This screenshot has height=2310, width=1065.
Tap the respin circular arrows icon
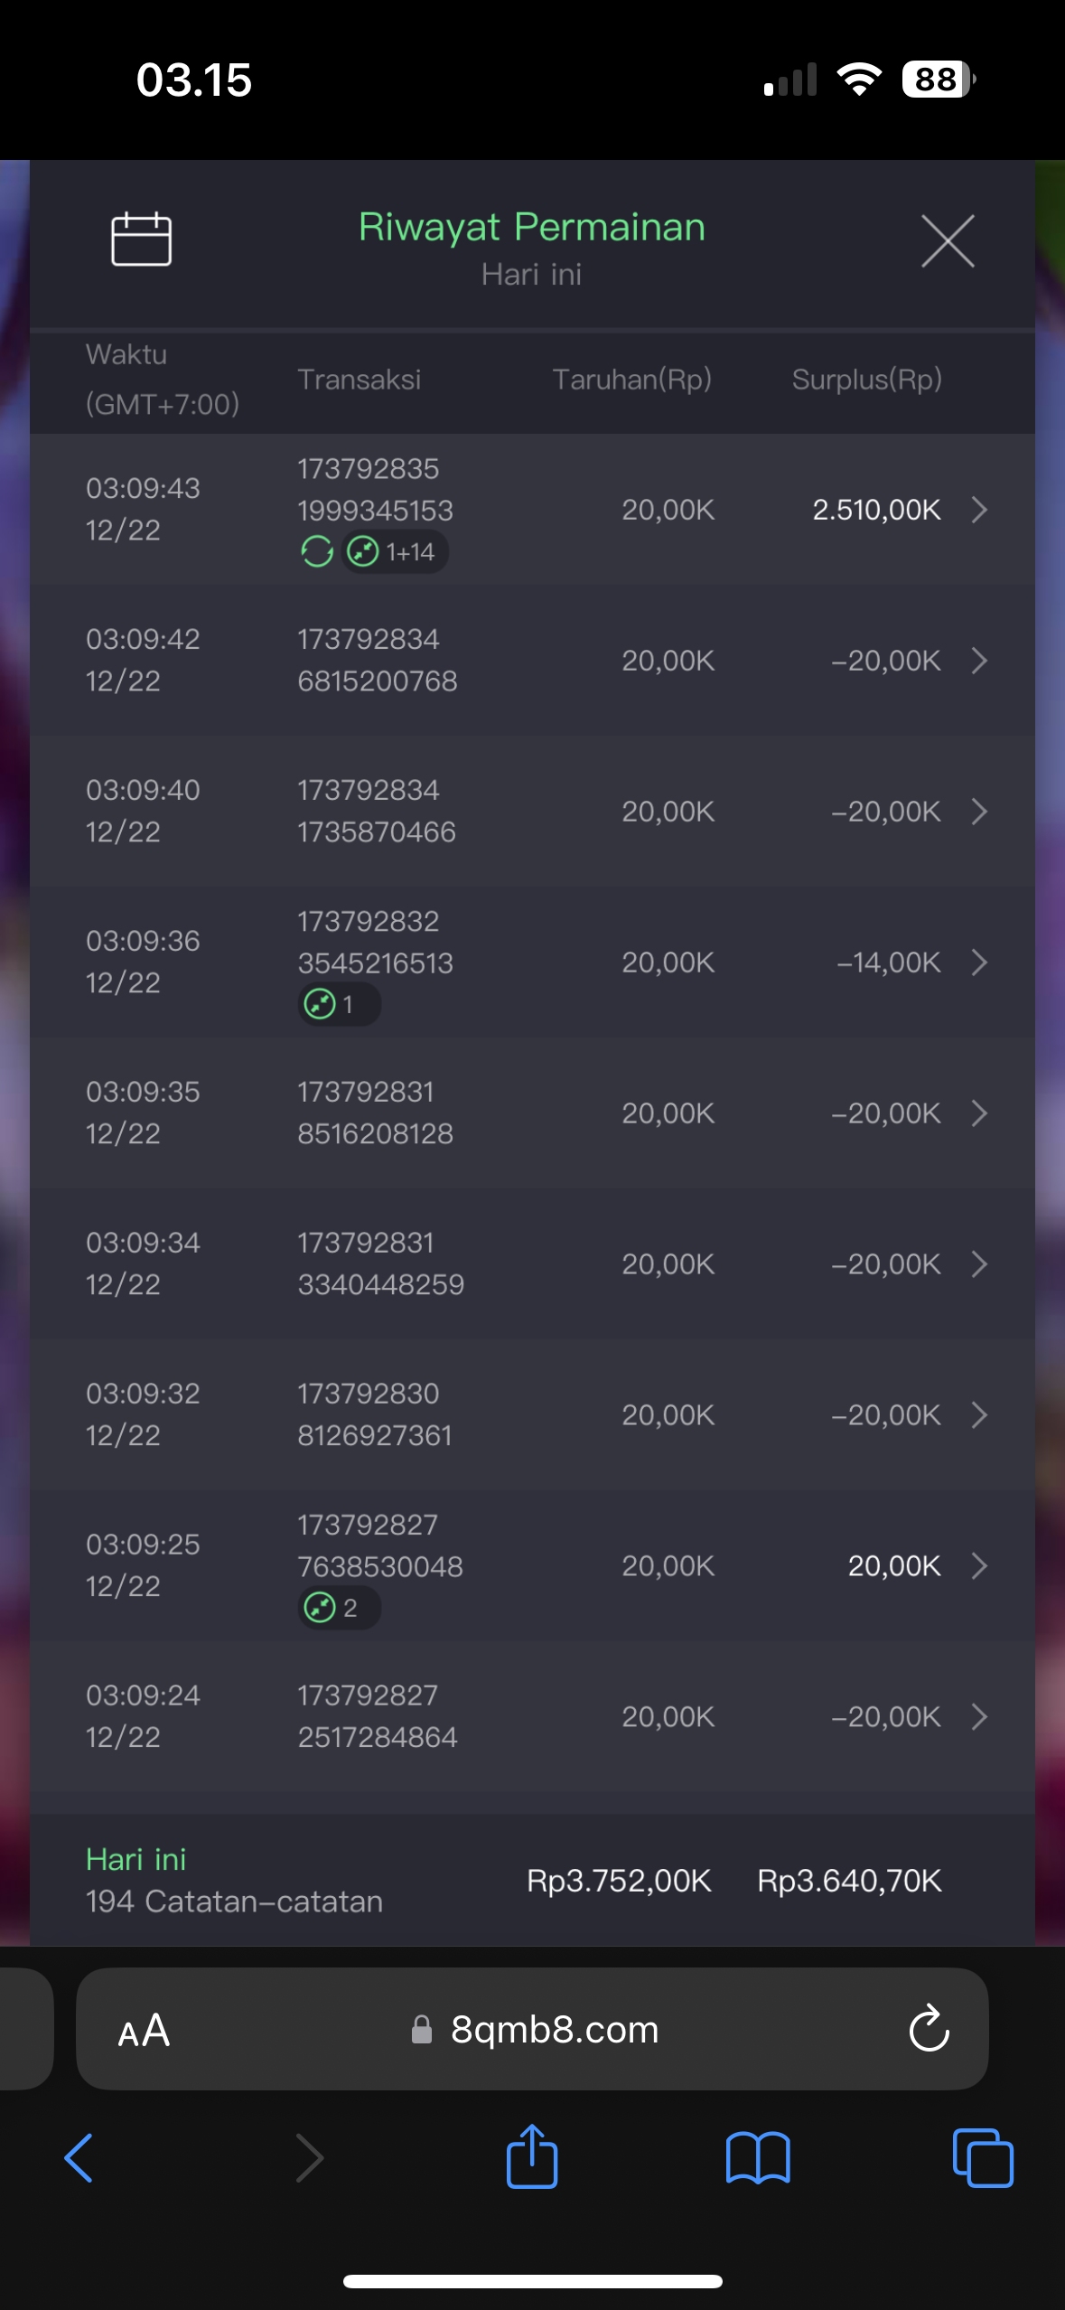[x=317, y=551]
